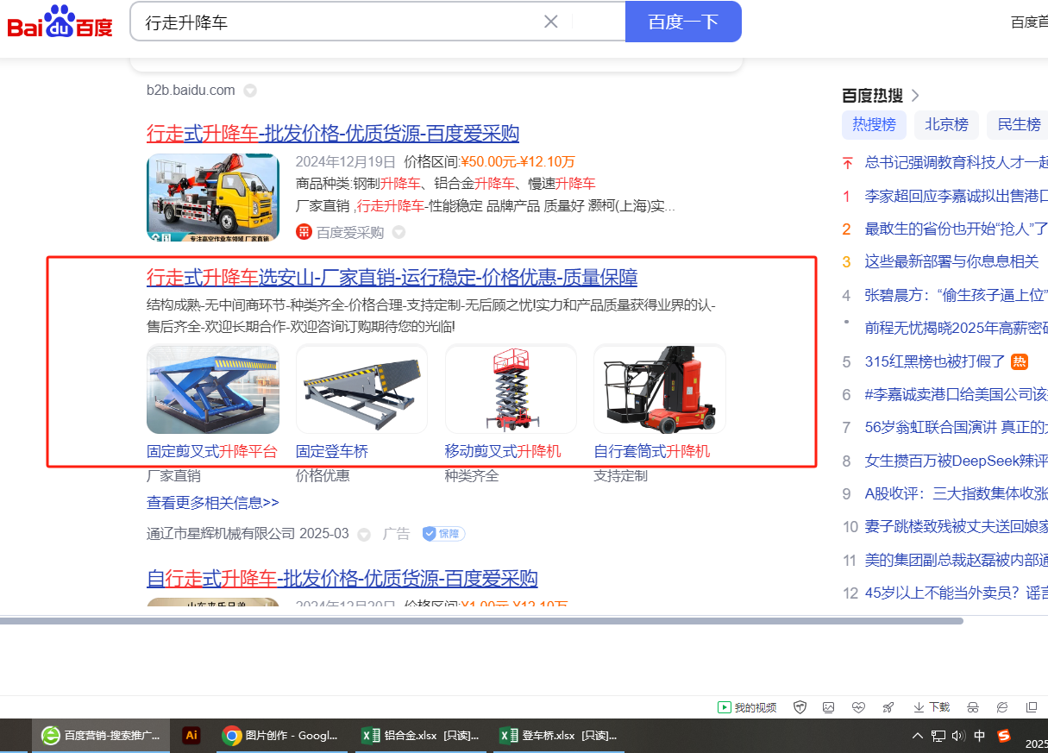Open 自行走式升降车-批发价格 result title
Viewport: 1048px width, 753px height.
coord(342,578)
